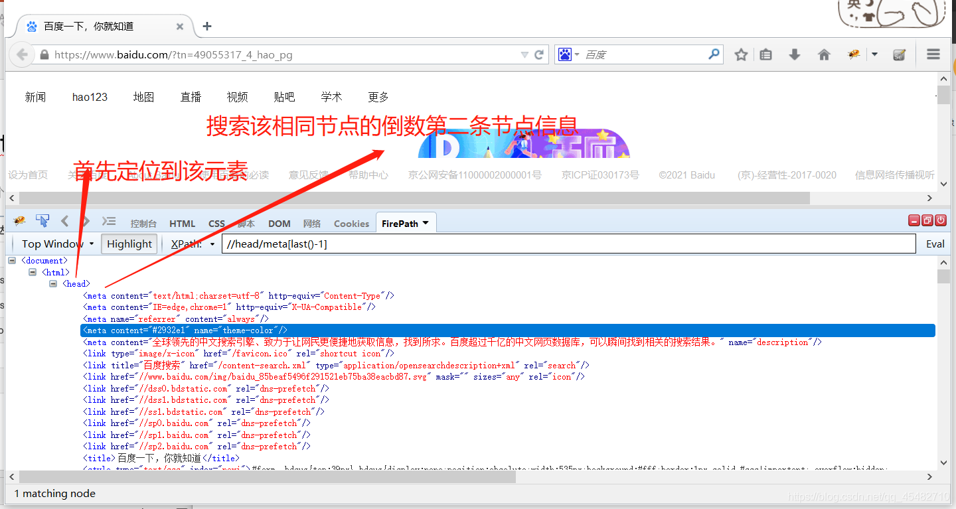Switch to the Cookies panel tab

(351, 224)
